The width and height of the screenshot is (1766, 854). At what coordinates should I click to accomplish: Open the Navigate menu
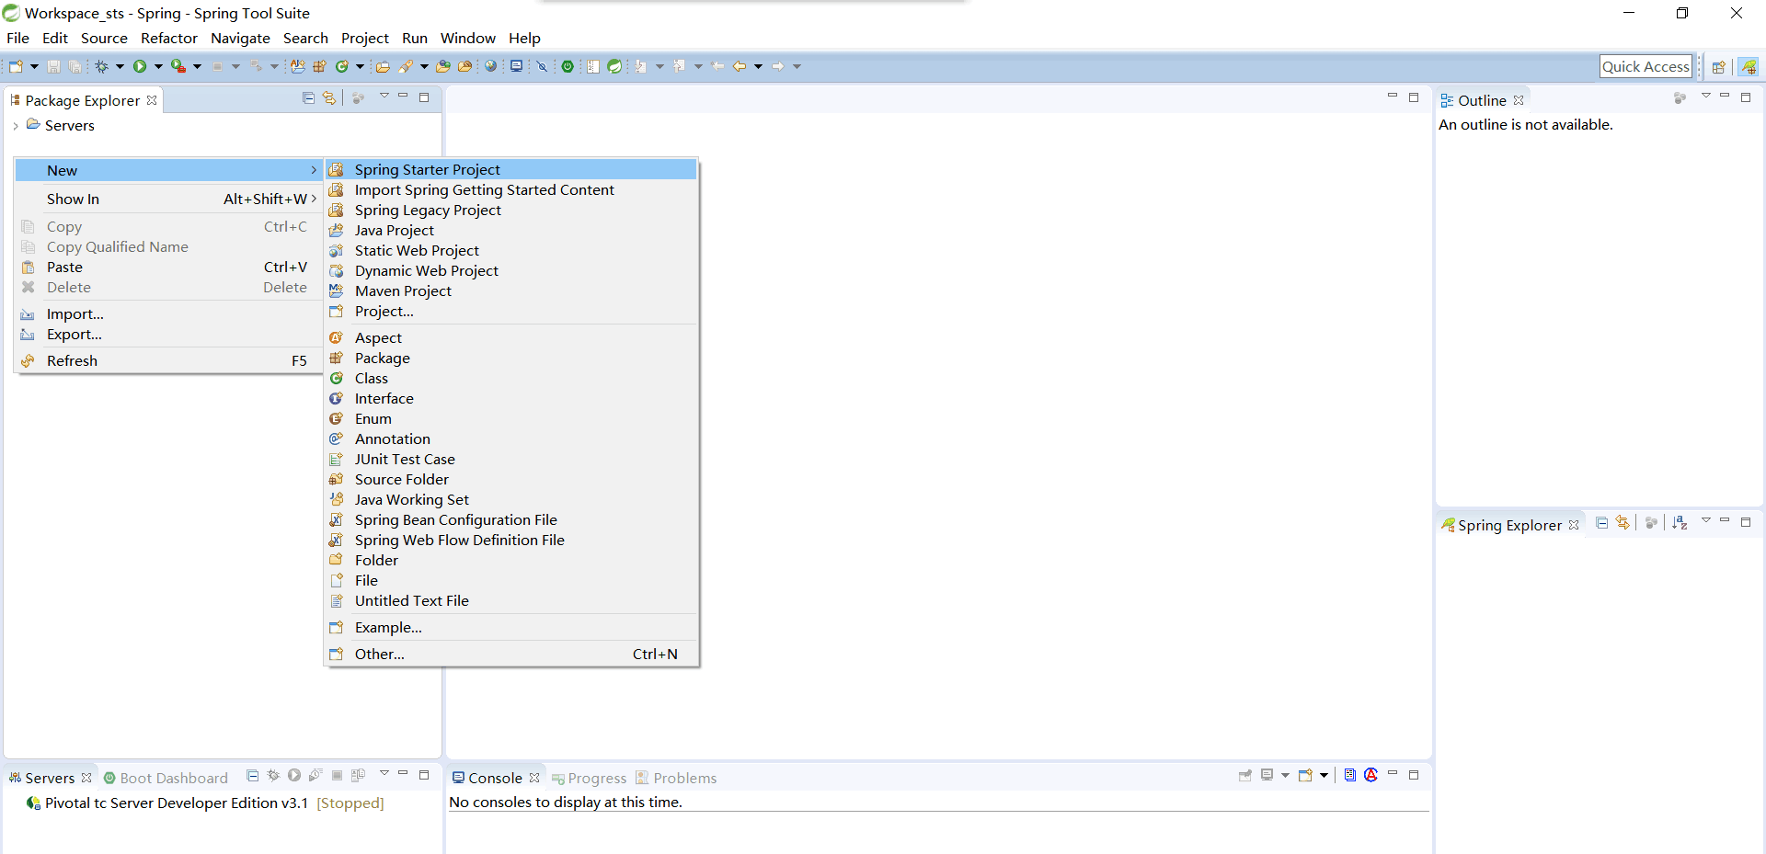240,38
